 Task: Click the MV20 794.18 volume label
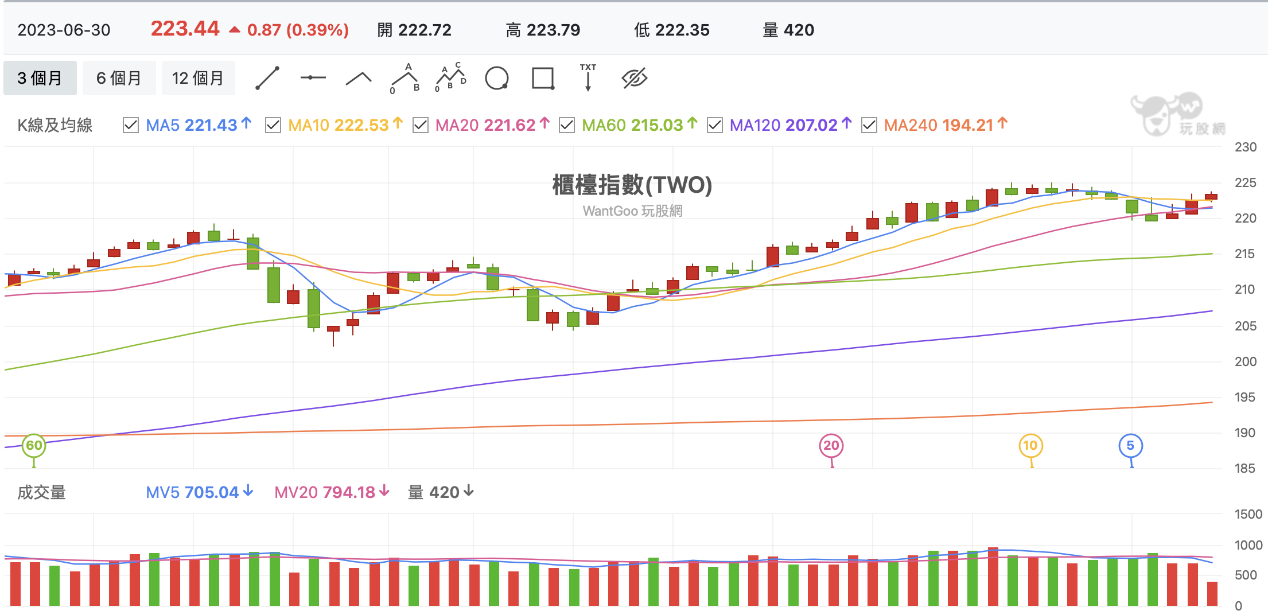(x=332, y=492)
